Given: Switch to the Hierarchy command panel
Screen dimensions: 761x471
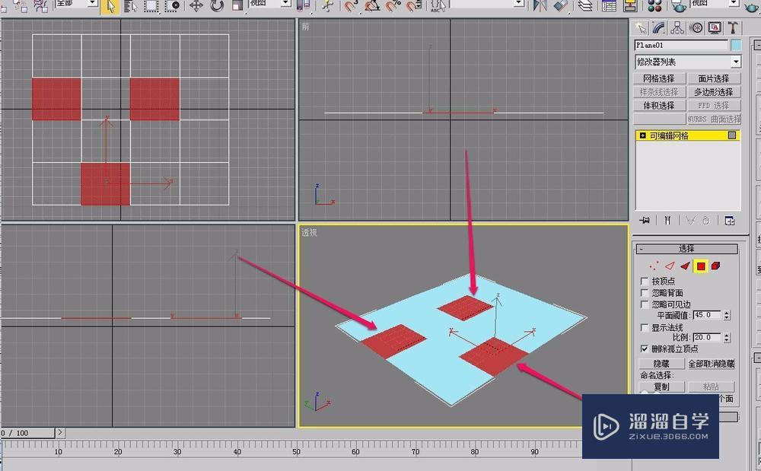Looking at the screenshot, I should (677, 28).
